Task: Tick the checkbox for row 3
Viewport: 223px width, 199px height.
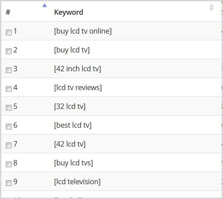Action: click(x=9, y=70)
